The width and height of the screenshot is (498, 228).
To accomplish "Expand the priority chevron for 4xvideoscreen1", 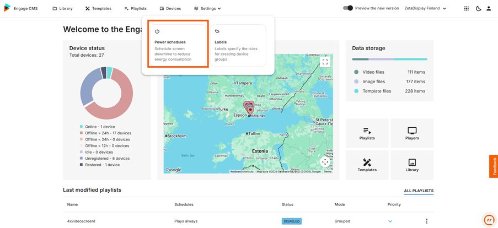I will (390, 221).
